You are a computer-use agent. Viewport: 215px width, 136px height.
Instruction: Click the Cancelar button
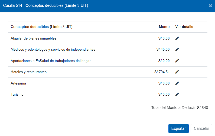pyautogui.click(x=201, y=129)
